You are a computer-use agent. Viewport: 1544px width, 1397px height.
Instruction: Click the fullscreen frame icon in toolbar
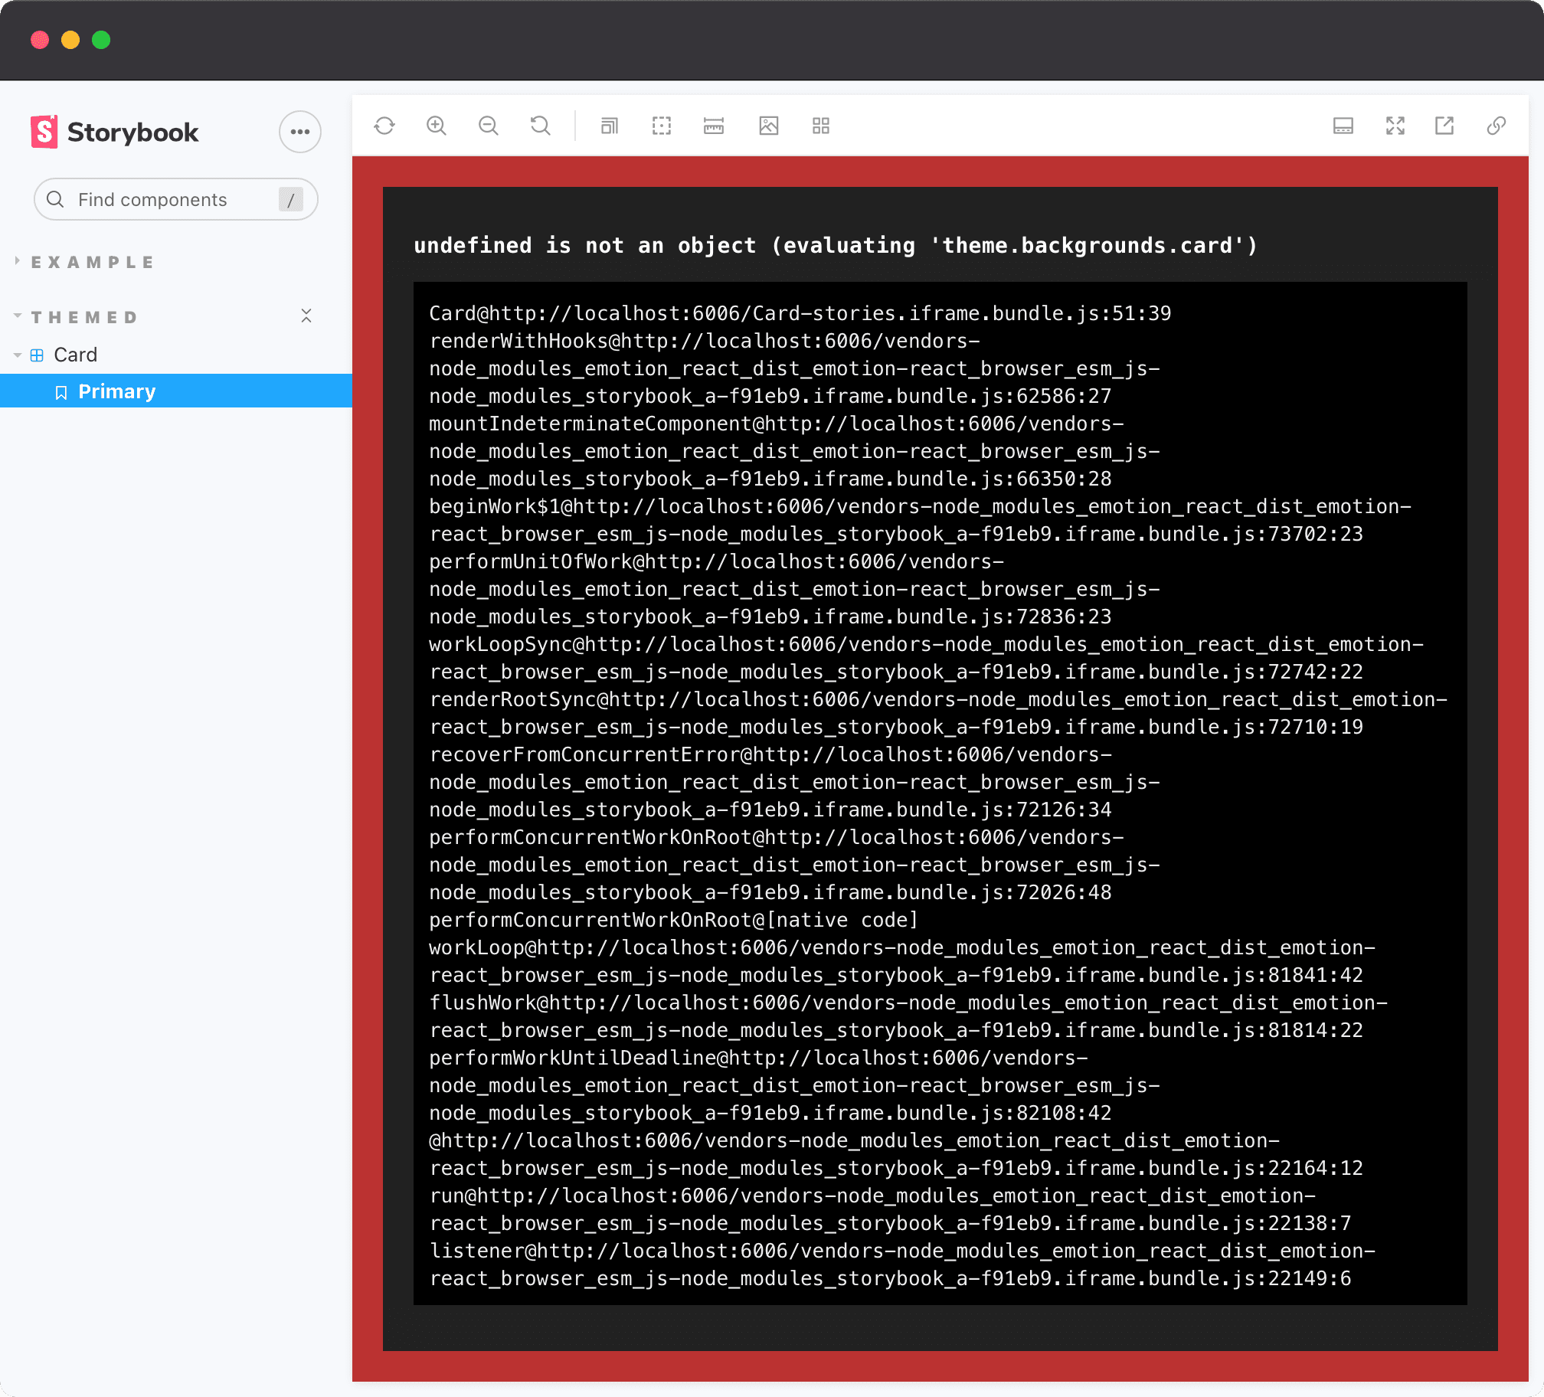coord(1395,126)
